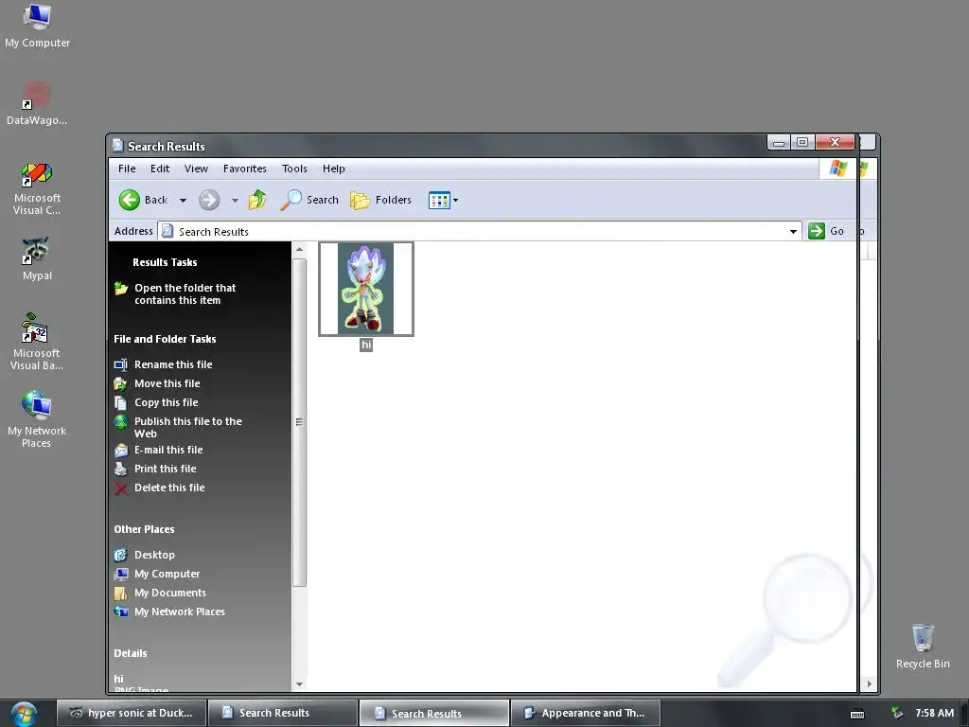Select Microsoft Visual C desktop icon

tap(37, 188)
